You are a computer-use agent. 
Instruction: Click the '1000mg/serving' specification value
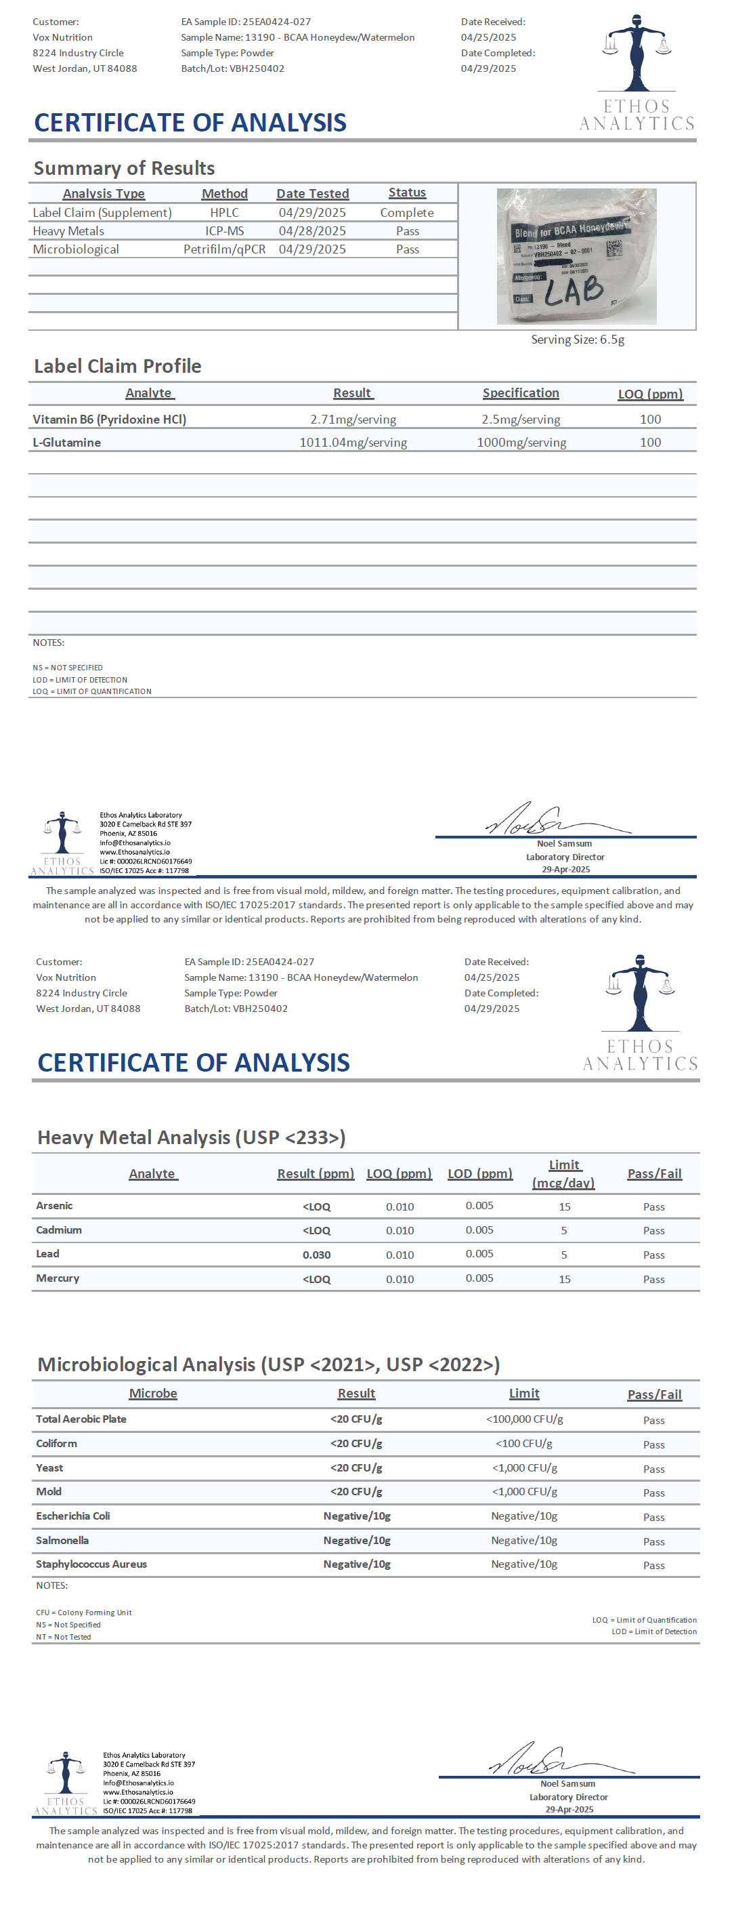(x=522, y=443)
